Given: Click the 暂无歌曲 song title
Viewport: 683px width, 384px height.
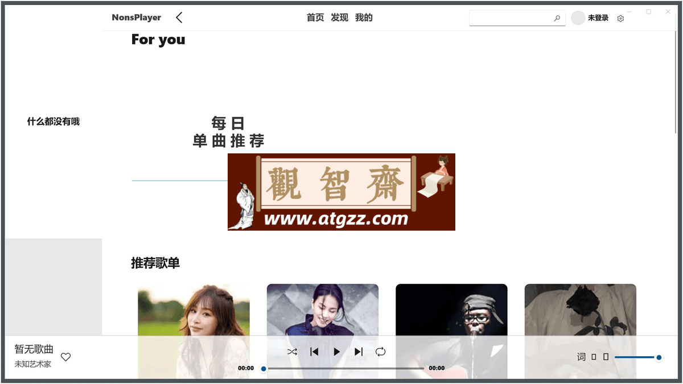Looking at the screenshot, I should [34, 349].
